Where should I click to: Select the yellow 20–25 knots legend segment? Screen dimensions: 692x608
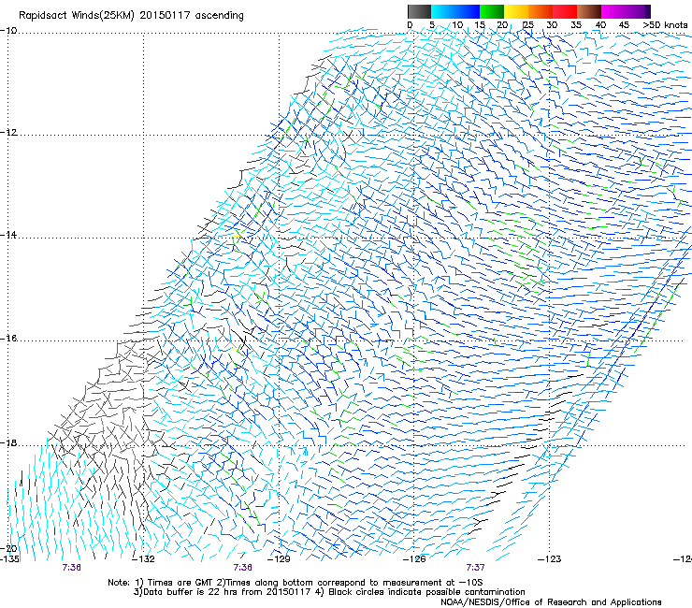point(516,11)
